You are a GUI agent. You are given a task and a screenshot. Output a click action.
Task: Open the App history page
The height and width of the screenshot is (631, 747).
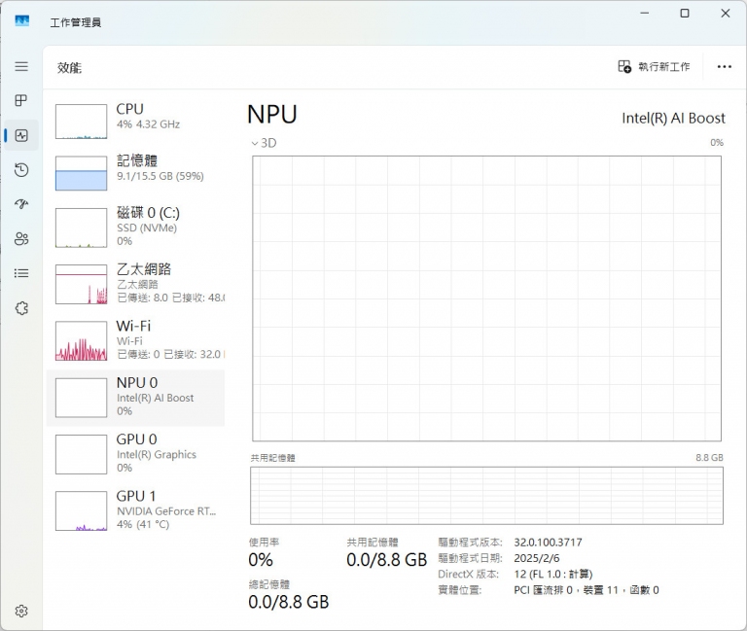(21, 170)
